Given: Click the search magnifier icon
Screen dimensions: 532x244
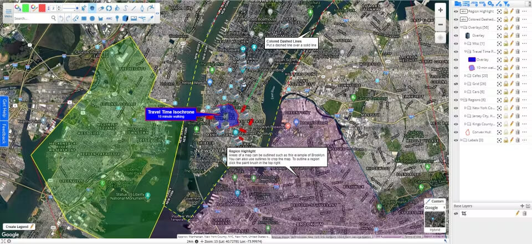Looking at the screenshot, I should coord(54,18).
